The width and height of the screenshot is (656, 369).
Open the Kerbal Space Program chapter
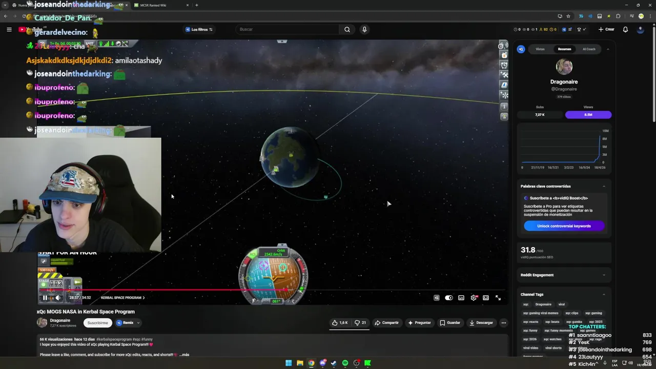coord(122,298)
